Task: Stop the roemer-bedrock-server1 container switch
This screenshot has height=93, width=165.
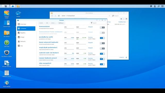Action: coord(102,59)
